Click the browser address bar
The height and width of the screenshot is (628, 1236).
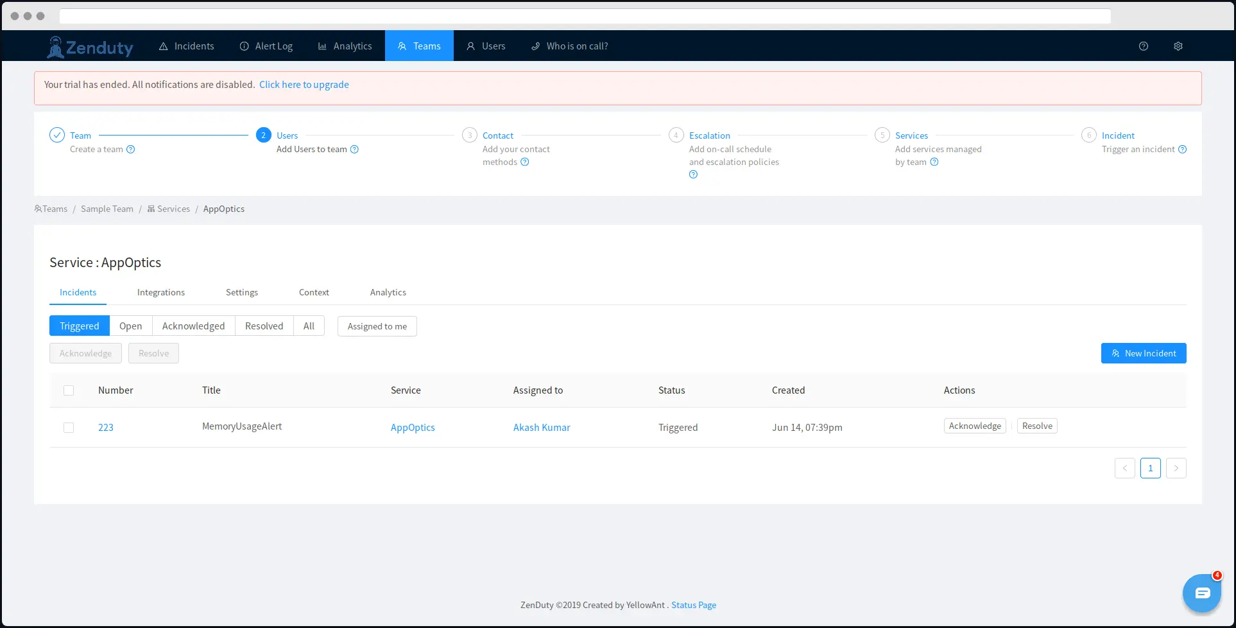click(585, 16)
